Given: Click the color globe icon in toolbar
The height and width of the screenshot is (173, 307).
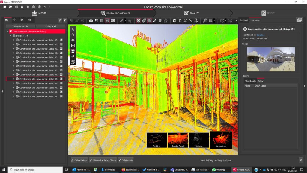Looking at the screenshot, I should pos(174,20).
